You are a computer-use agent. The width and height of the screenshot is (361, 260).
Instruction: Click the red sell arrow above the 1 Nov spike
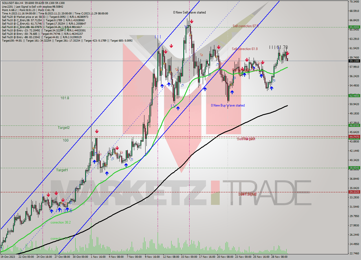97,131
